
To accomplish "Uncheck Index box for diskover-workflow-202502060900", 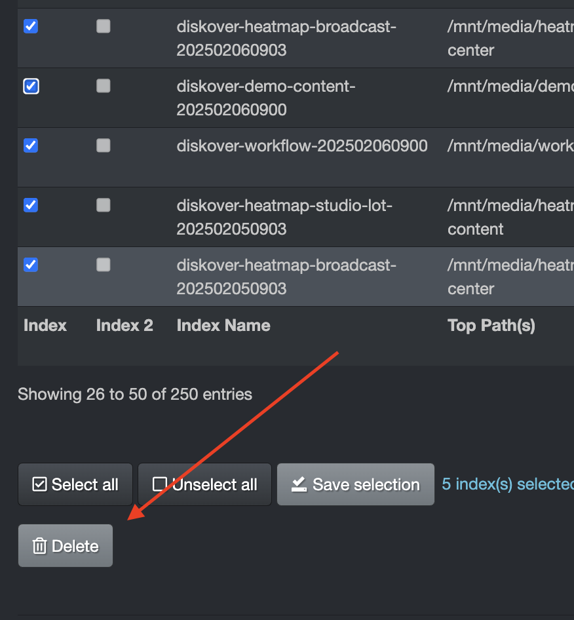I will point(31,145).
